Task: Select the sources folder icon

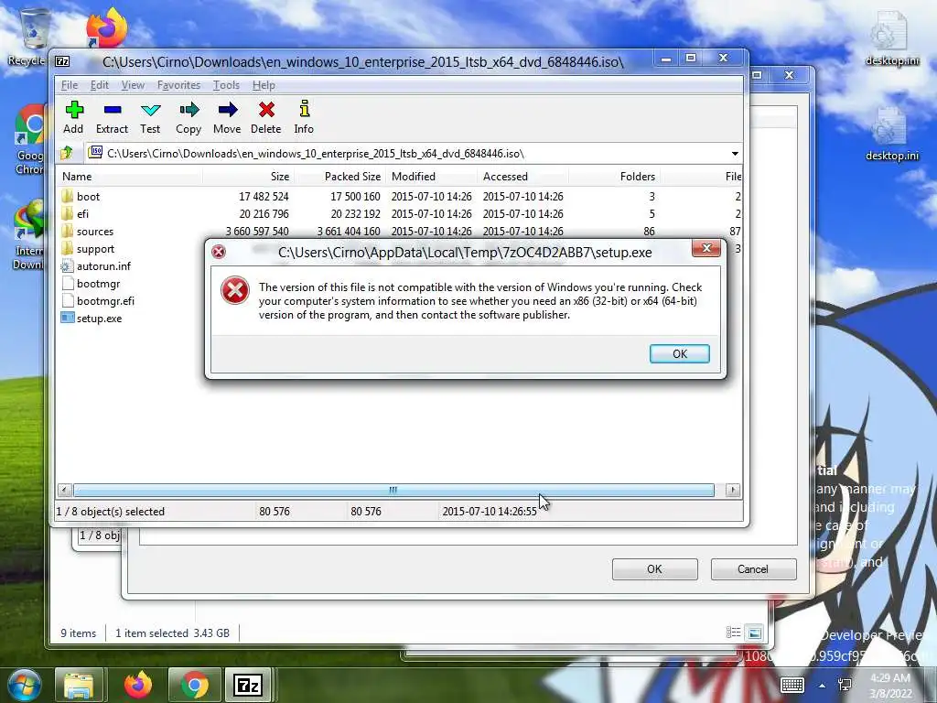Action: (x=67, y=231)
